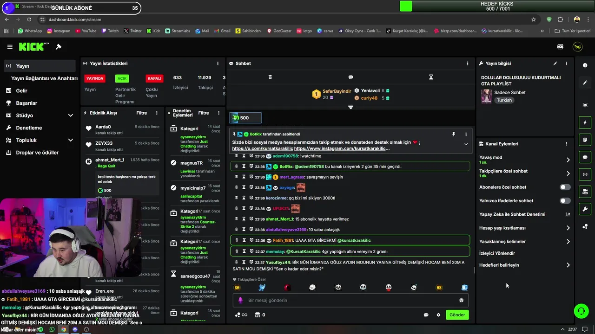Click the pin icon next to KICK logo

click(x=59, y=47)
